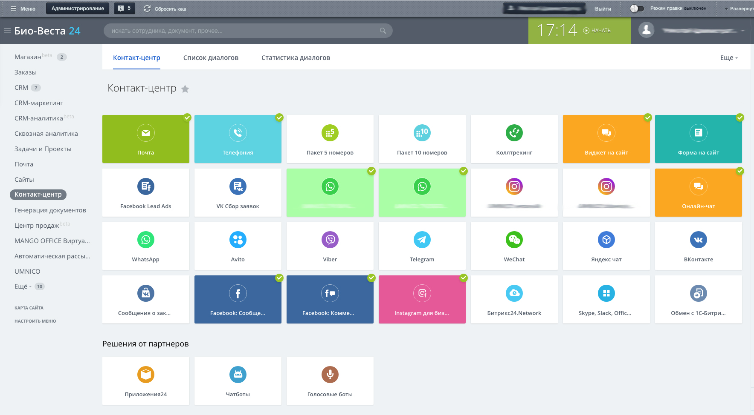Toggle the Режим правки switch

[x=637, y=8]
